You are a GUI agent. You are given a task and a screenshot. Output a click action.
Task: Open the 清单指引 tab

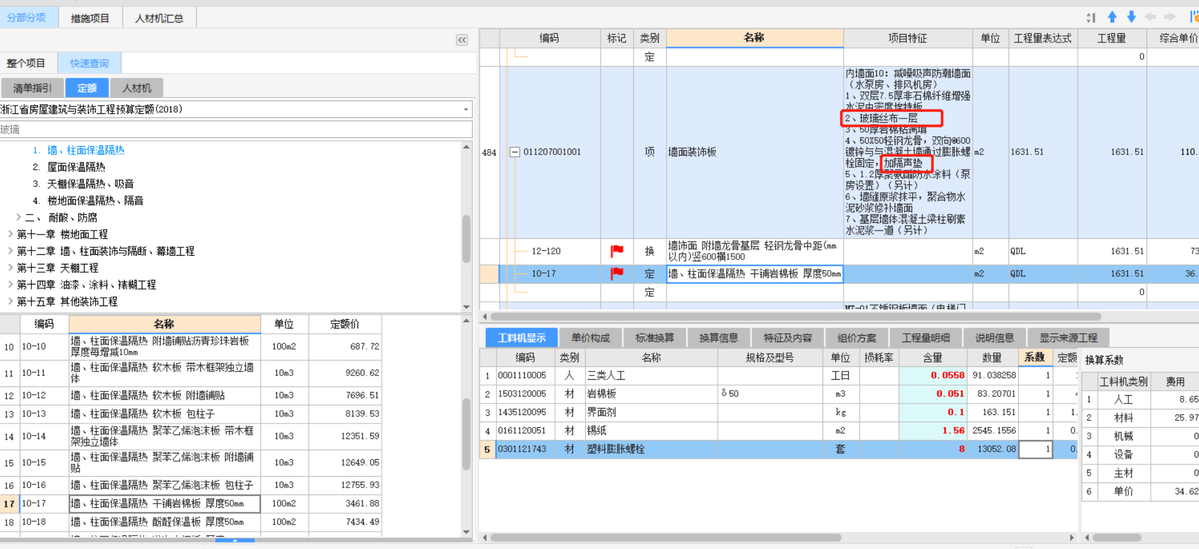point(32,88)
